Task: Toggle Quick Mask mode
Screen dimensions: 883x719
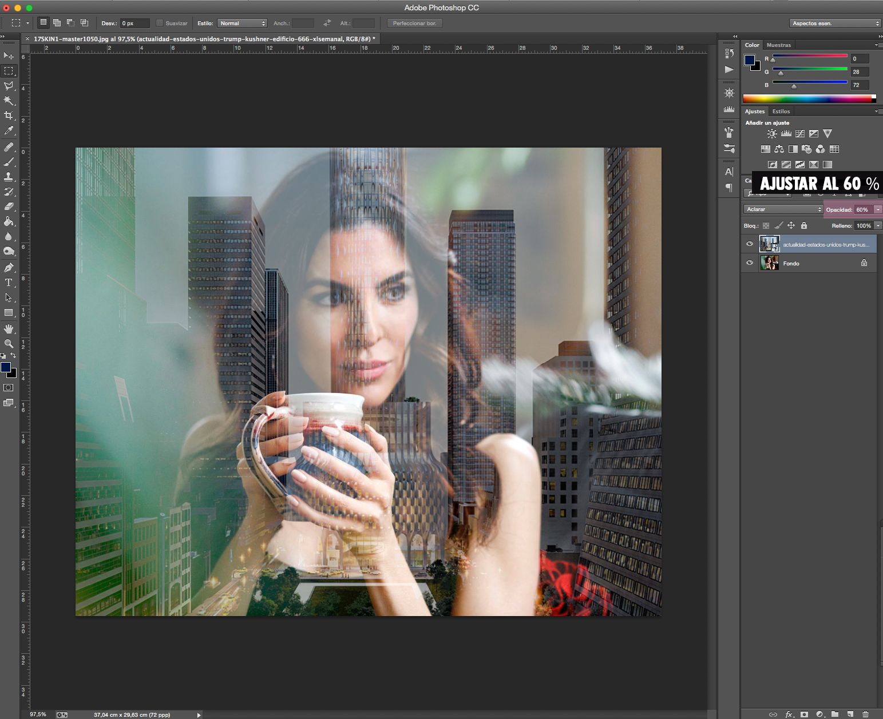Action: pyautogui.click(x=9, y=388)
